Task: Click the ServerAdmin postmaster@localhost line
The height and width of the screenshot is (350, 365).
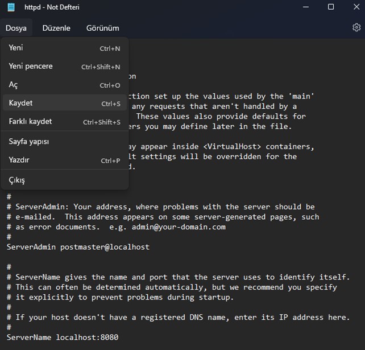Action: pyautogui.click(x=78, y=247)
